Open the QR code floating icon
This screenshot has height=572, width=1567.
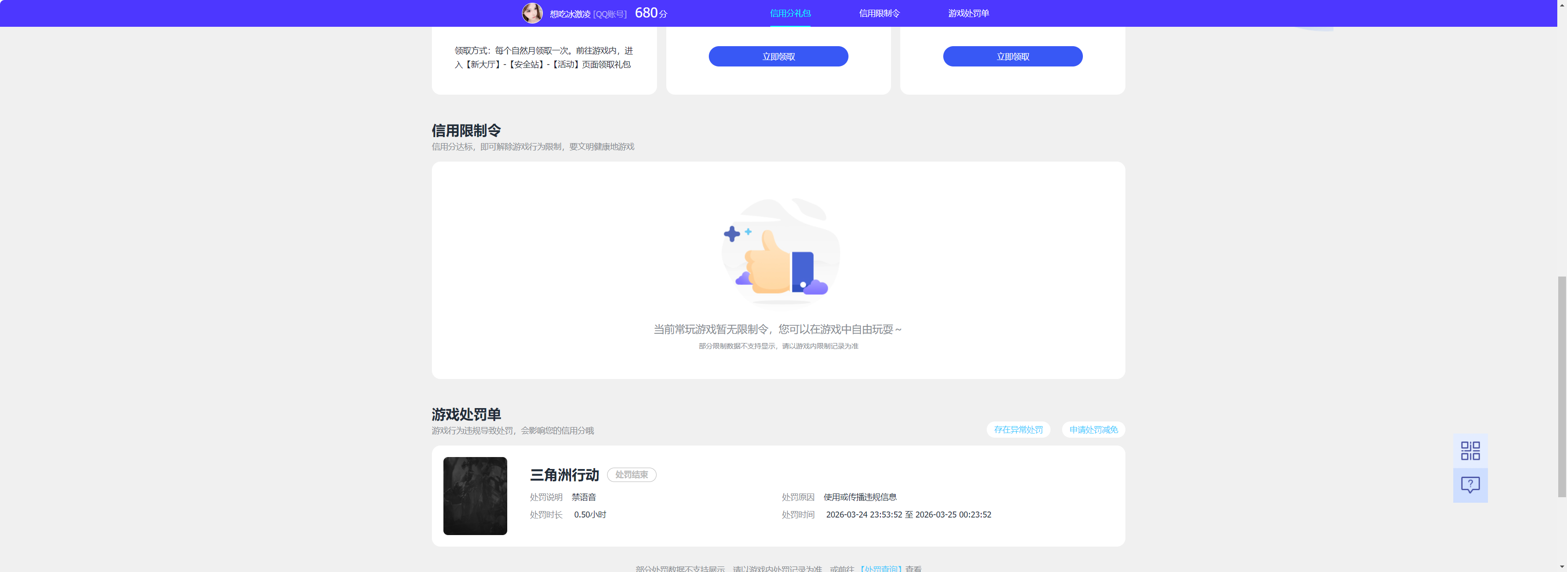(1470, 451)
